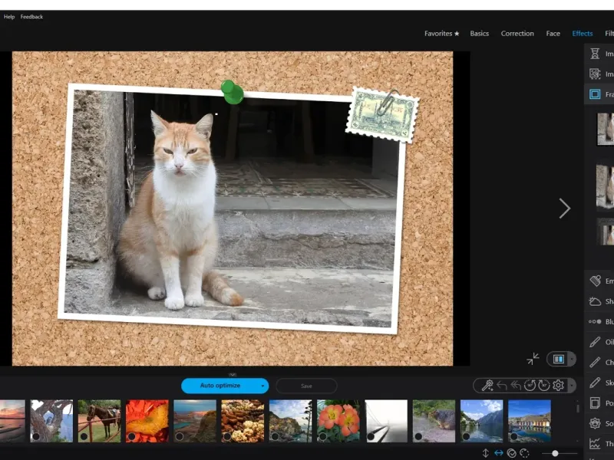Mark the nuts photo selection circle
614x460 pixels.
(226, 436)
